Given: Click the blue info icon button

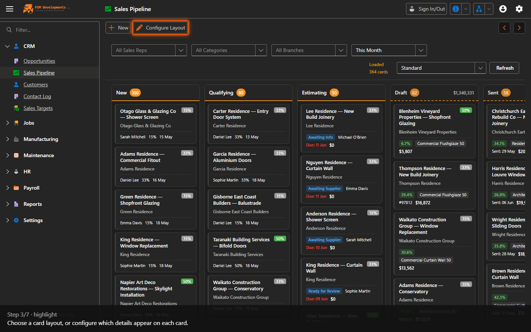Looking at the screenshot, I should pos(456,9).
